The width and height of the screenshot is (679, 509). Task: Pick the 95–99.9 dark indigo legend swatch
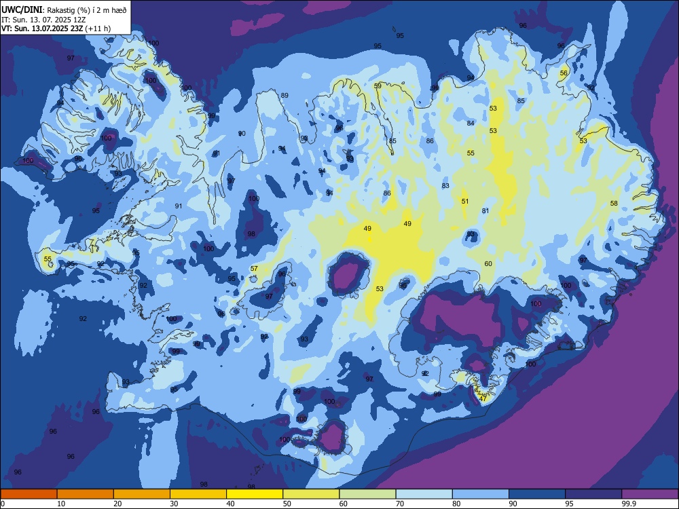(593, 494)
